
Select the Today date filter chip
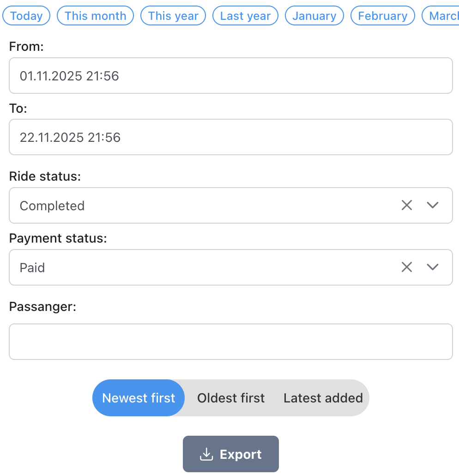pyautogui.click(x=26, y=15)
